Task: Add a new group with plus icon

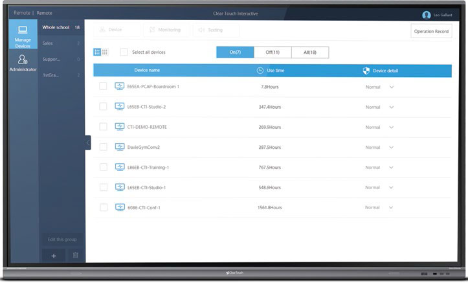Action: click(54, 256)
